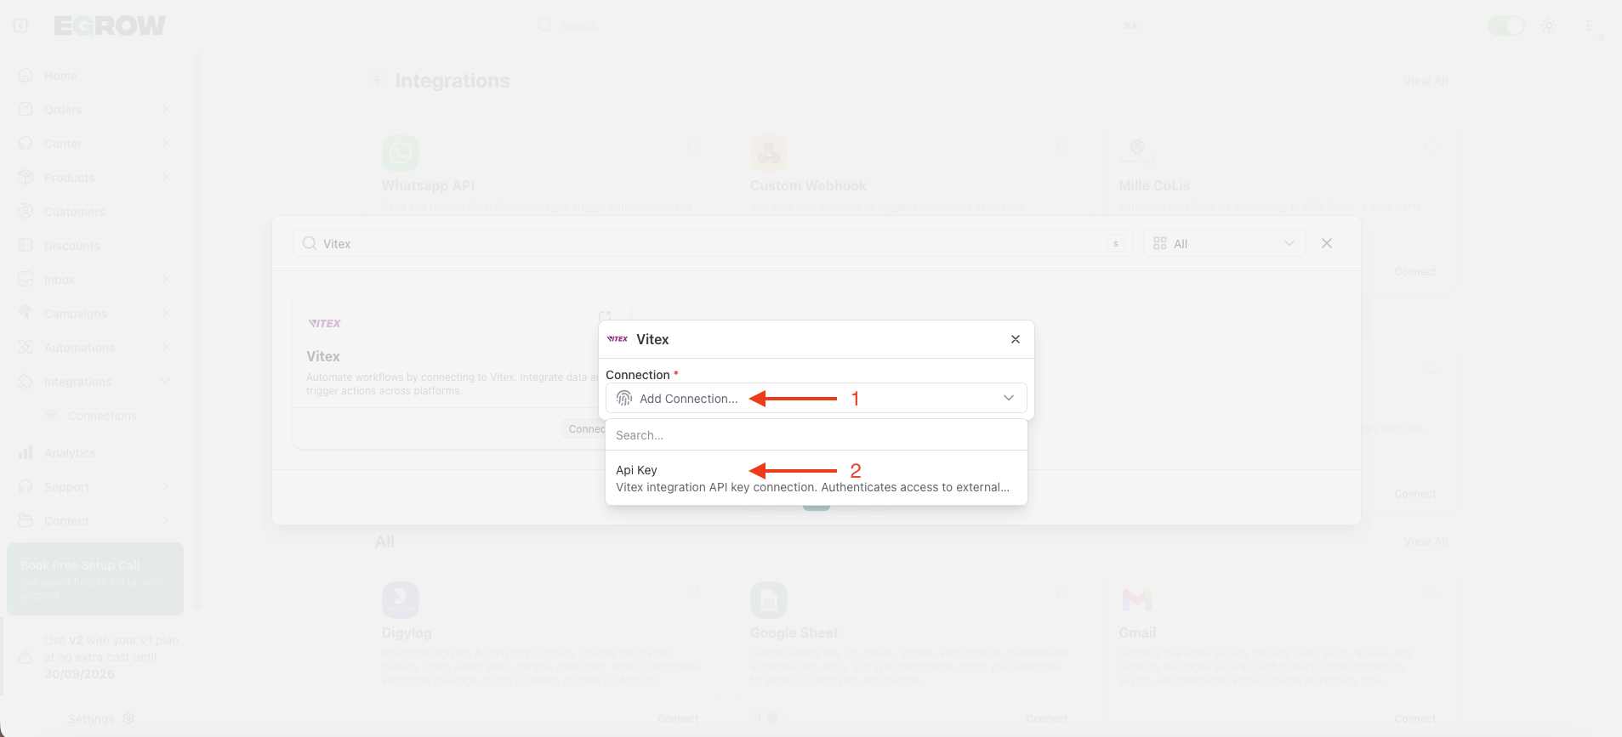
Task: Click View All beside the Integrations heading
Action: [x=1426, y=81]
